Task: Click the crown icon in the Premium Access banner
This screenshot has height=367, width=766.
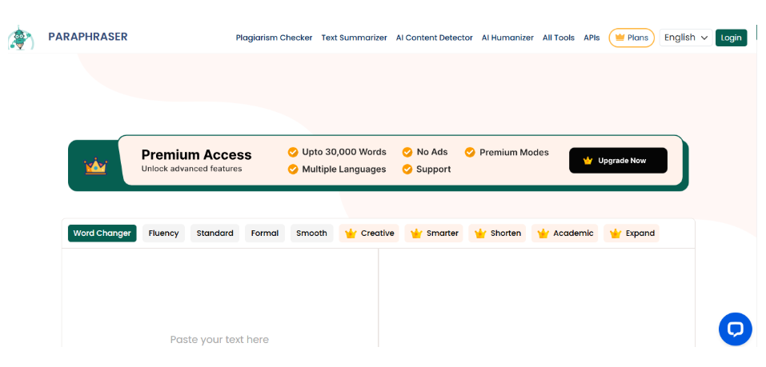Action: [x=96, y=166]
